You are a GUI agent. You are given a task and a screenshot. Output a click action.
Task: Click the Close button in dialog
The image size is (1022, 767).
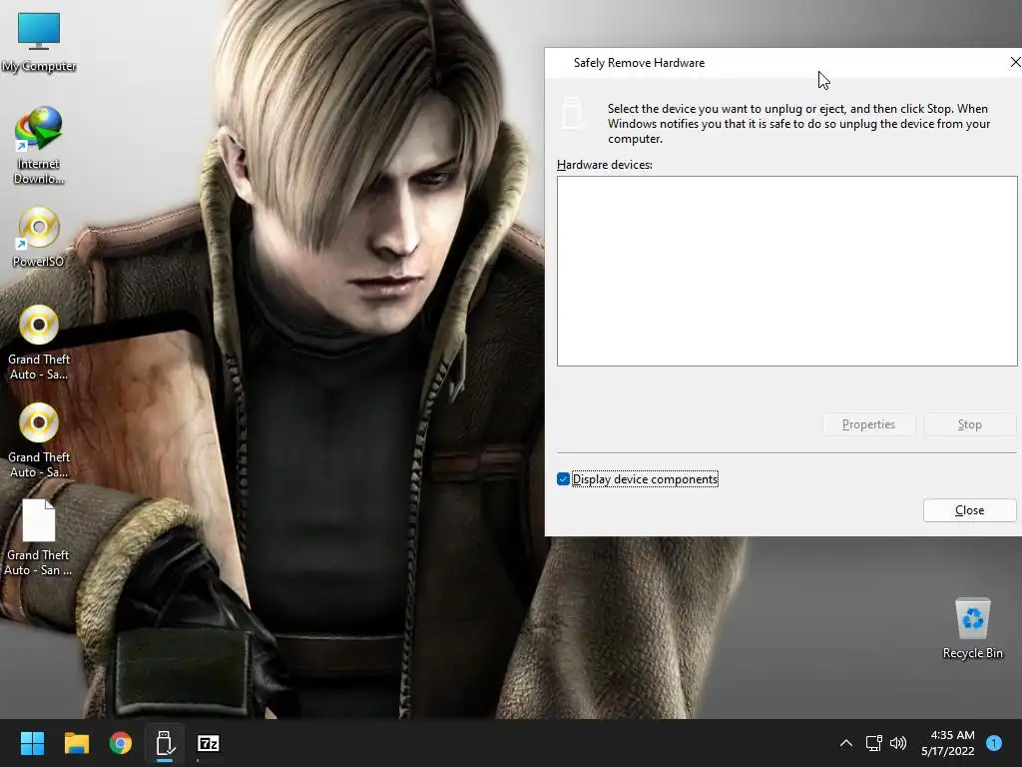click(x=969, y=510)
